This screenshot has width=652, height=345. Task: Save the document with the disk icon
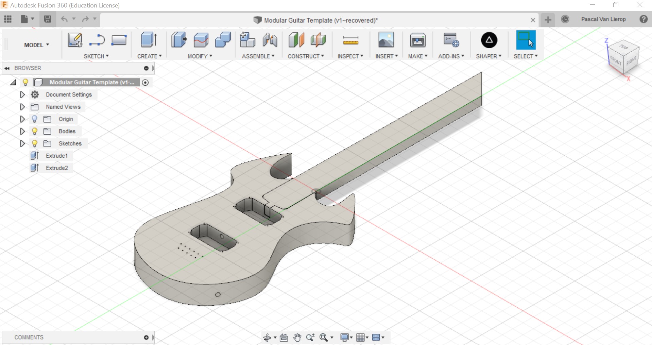pos(48,19)
